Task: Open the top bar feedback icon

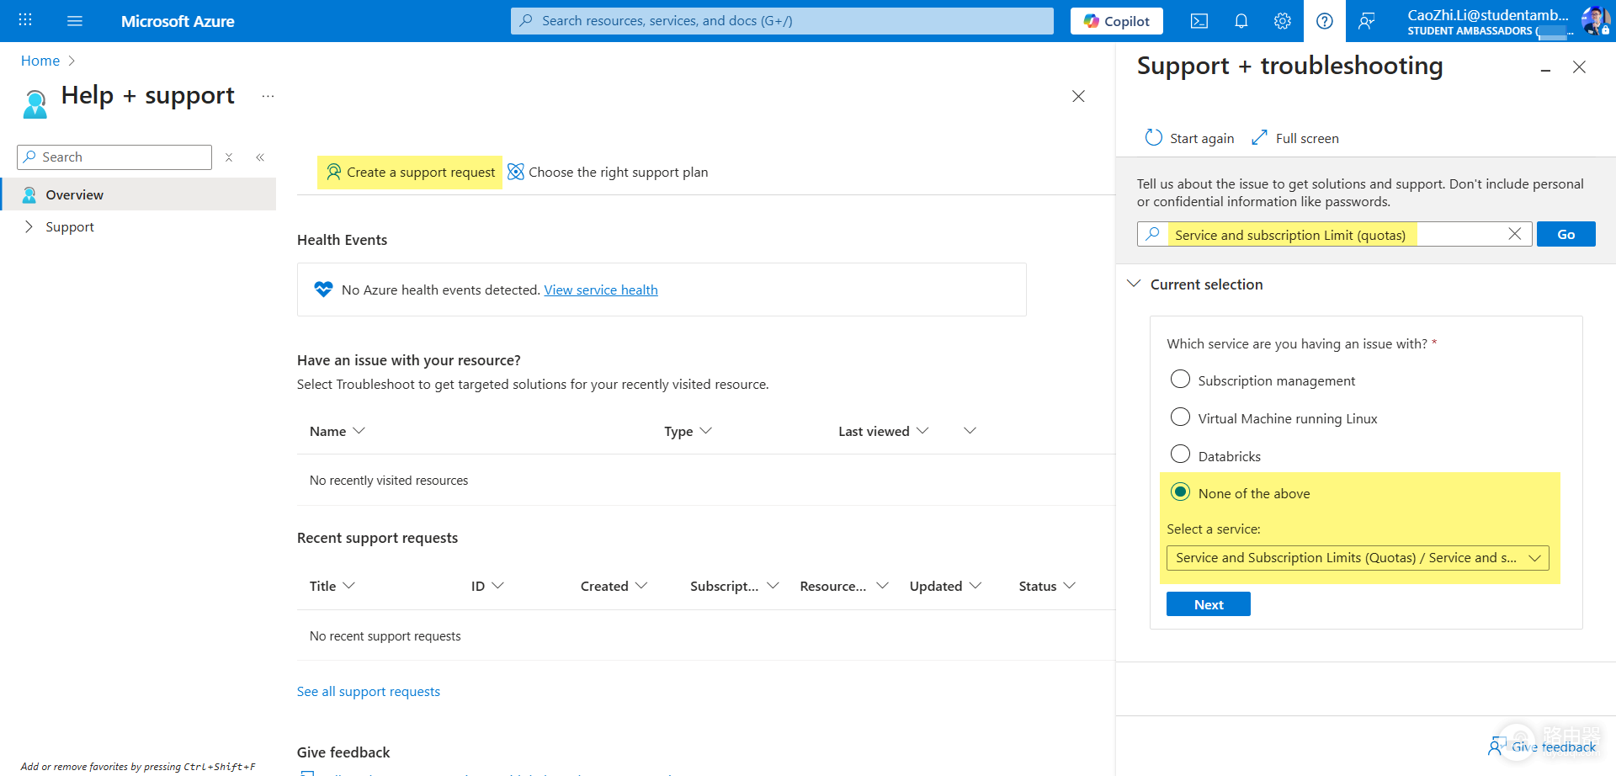Action: pos(1367,21)
